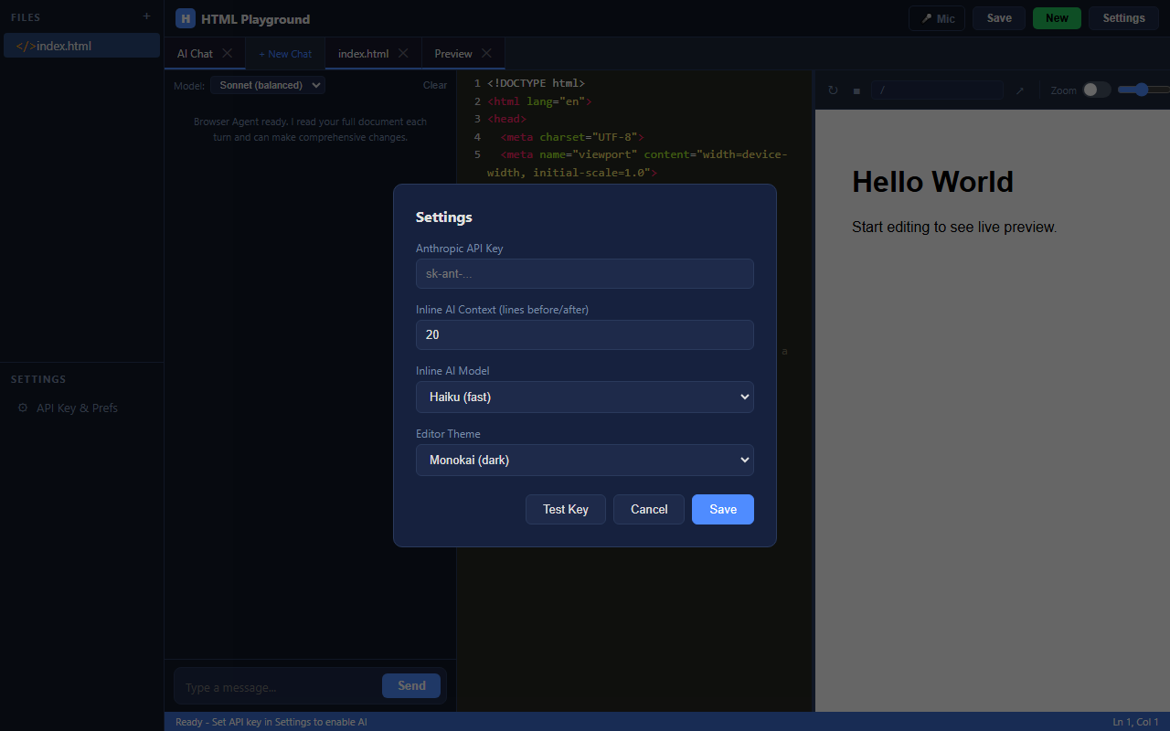
Task: Change Inline AI Model from Haiku (fast)
Action: click(x=584, y=397)
